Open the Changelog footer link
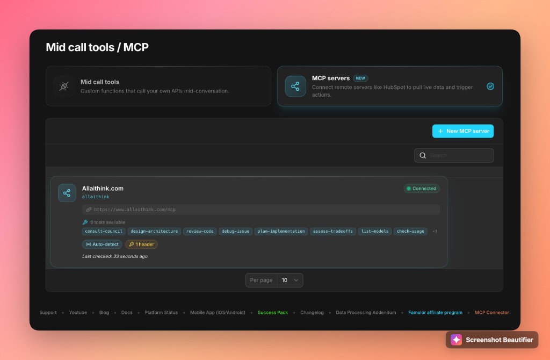This screenshot has width=550, height=360. point(312,313)
